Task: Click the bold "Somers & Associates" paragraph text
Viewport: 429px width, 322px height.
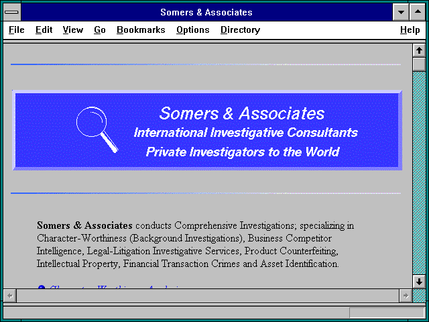Action: (84, 225)
